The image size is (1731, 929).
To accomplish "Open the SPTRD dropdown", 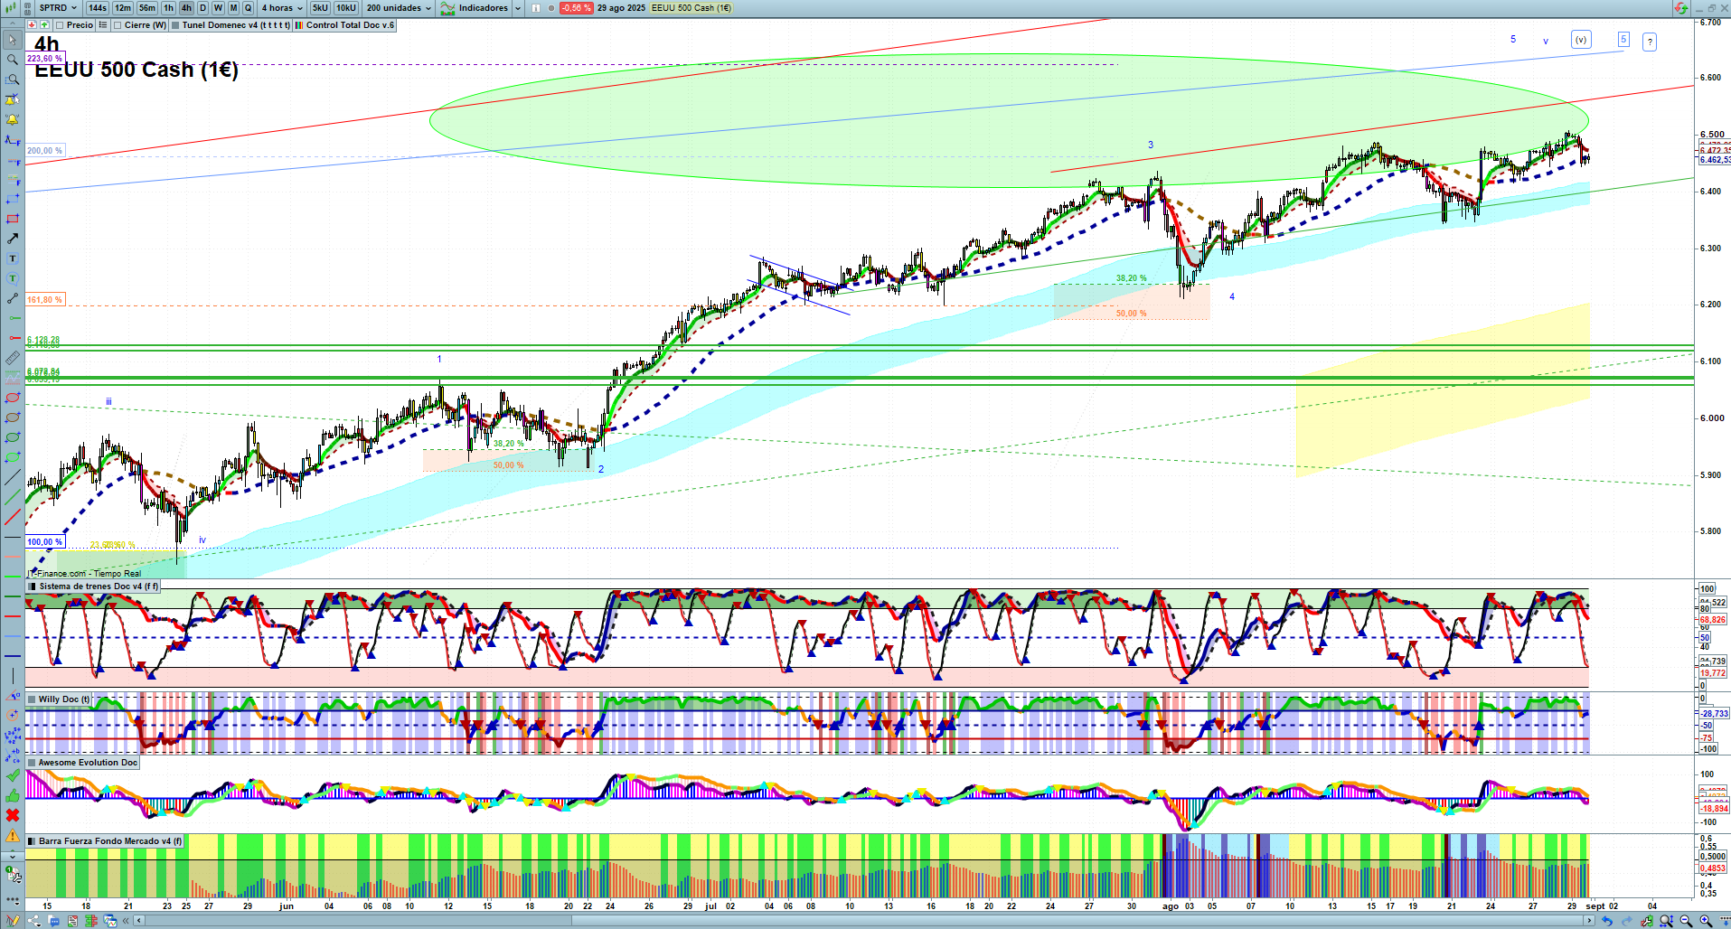I will [57, 8].
